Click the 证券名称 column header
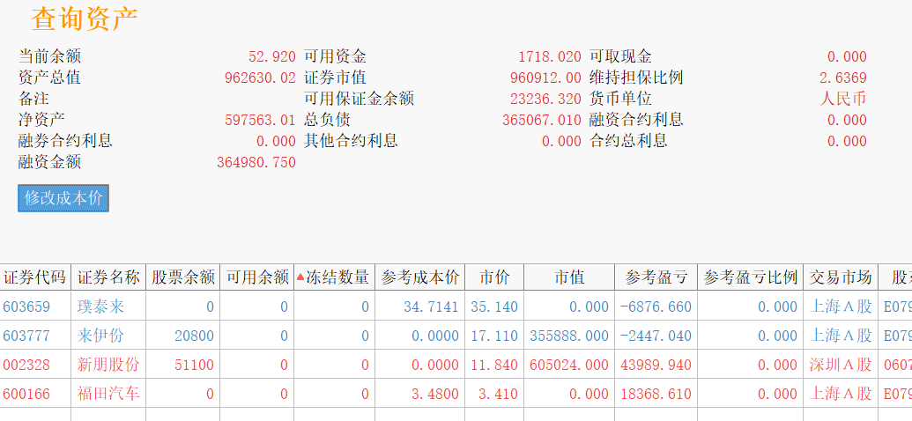The image size is (912, 421). point(108,277)
